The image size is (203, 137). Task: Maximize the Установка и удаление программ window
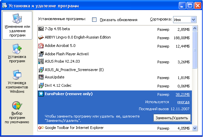(190, 6)
